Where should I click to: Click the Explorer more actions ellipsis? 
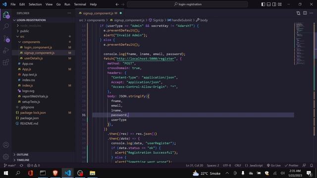(x=69, y=13)
